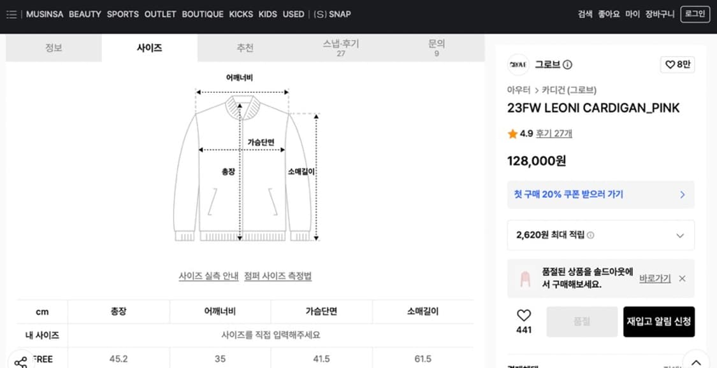Open 장바구니 cart link
Viewport: 717px width, 368px height.
coord(660,14)
